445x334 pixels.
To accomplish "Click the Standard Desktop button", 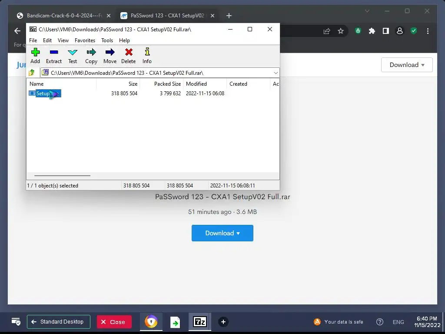I will [x=59, y=322].
